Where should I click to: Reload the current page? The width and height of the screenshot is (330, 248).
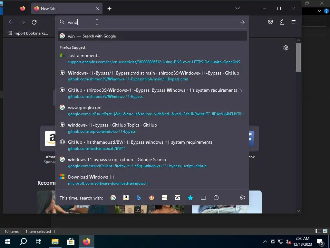(x=34, y=22)
